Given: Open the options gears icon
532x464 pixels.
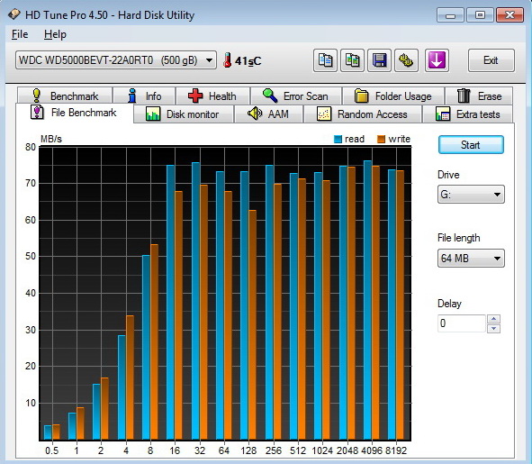Looking at the screenshot, I should point(406,60).
